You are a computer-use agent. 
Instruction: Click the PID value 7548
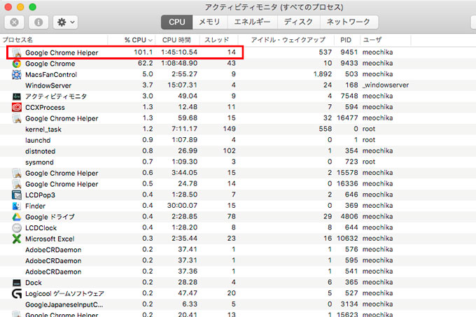[x=349, y=96]
